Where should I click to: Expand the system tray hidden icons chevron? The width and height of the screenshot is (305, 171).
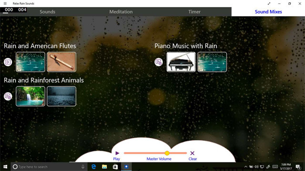tap(246, 167)
